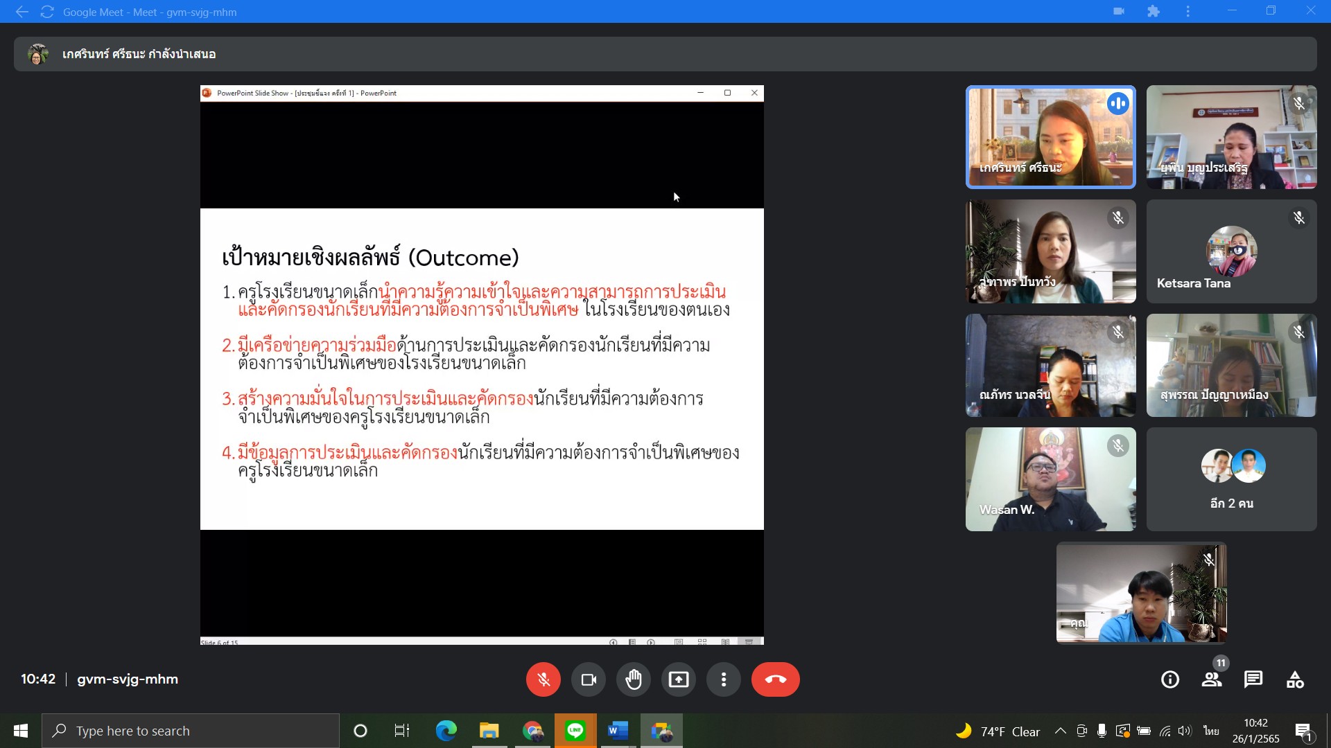Switch to Microsoft Word in taskbar

click(x=618, y=731)
